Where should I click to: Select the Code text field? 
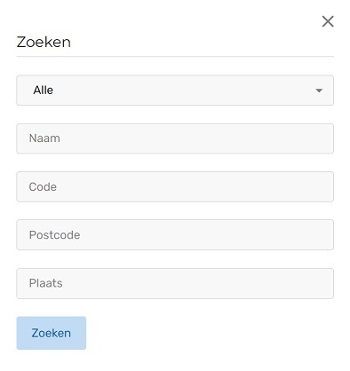(175, 186)
